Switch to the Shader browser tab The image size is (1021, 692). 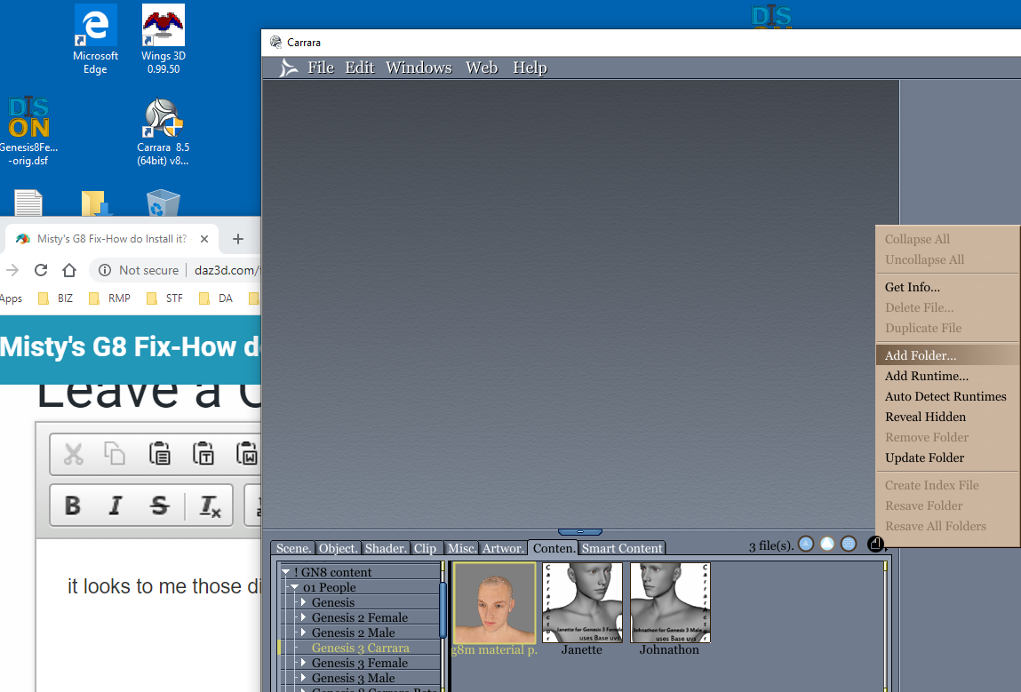point(386,548)
